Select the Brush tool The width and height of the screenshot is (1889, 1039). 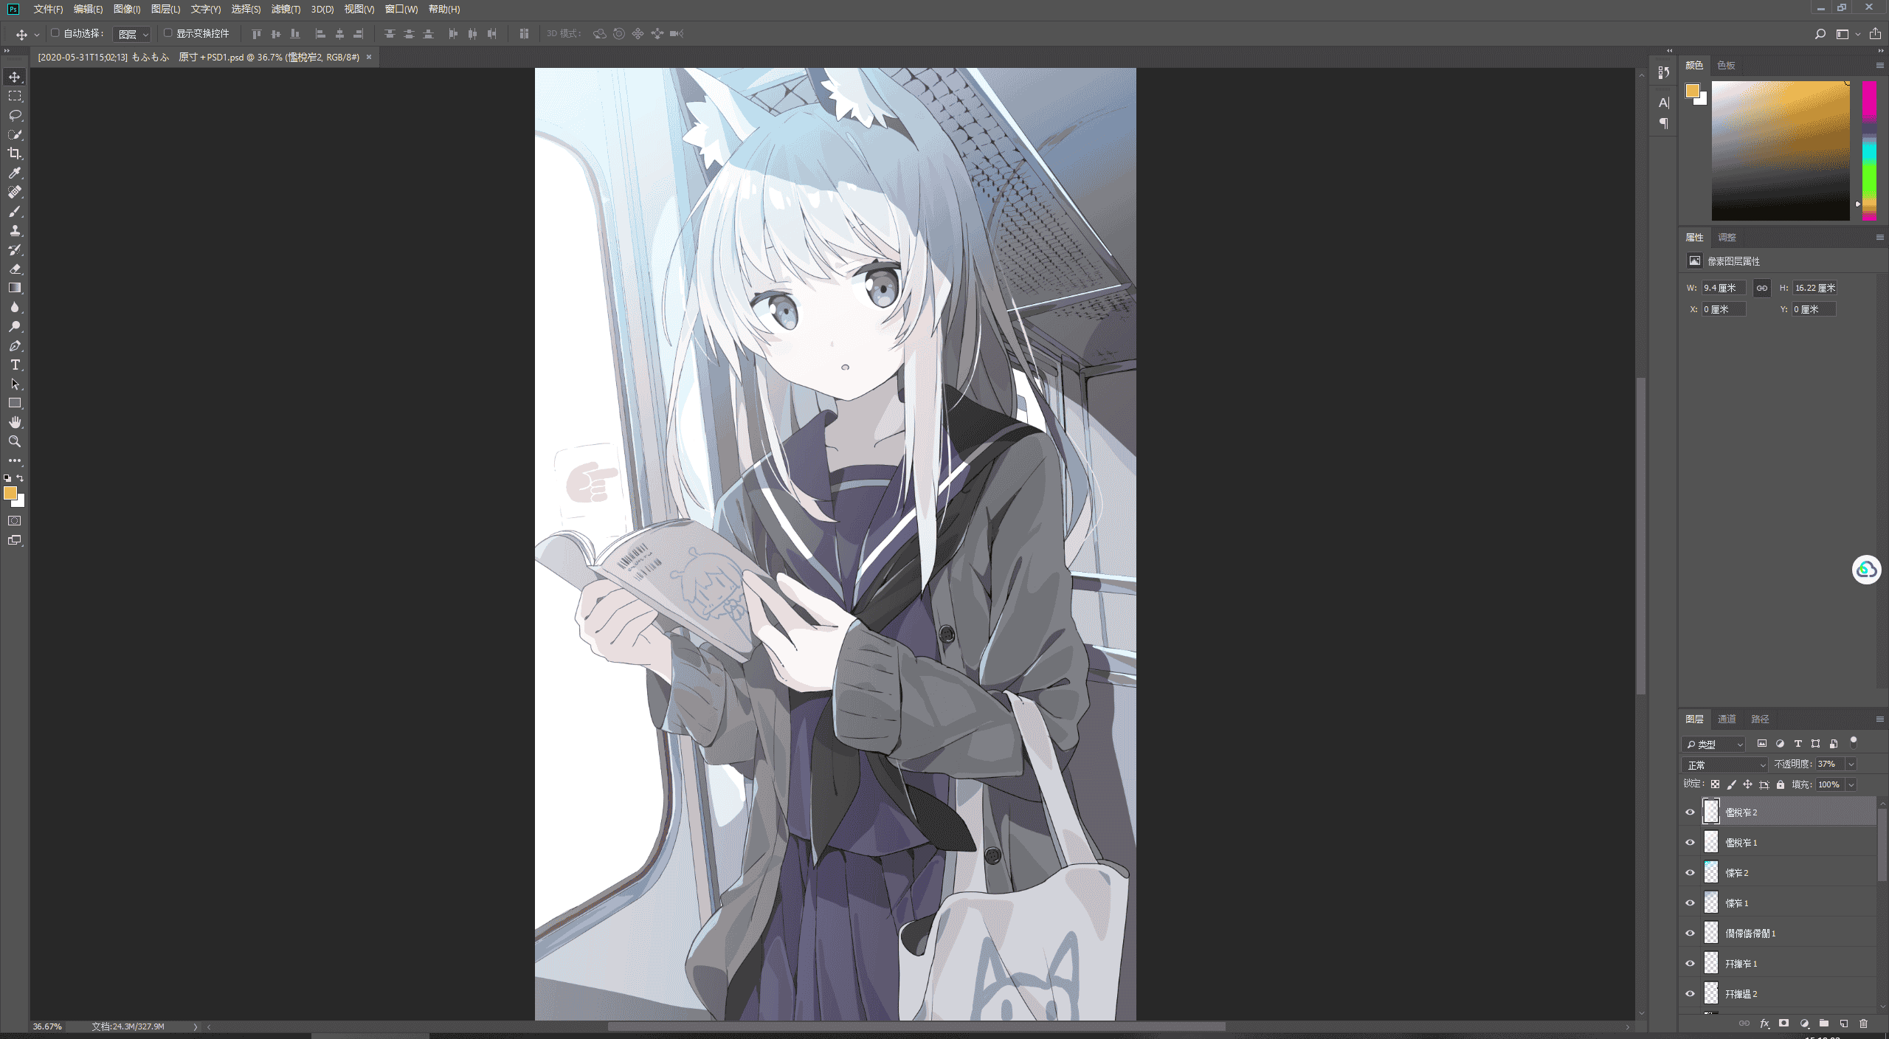pyautogui.click(x=15, y=211)
